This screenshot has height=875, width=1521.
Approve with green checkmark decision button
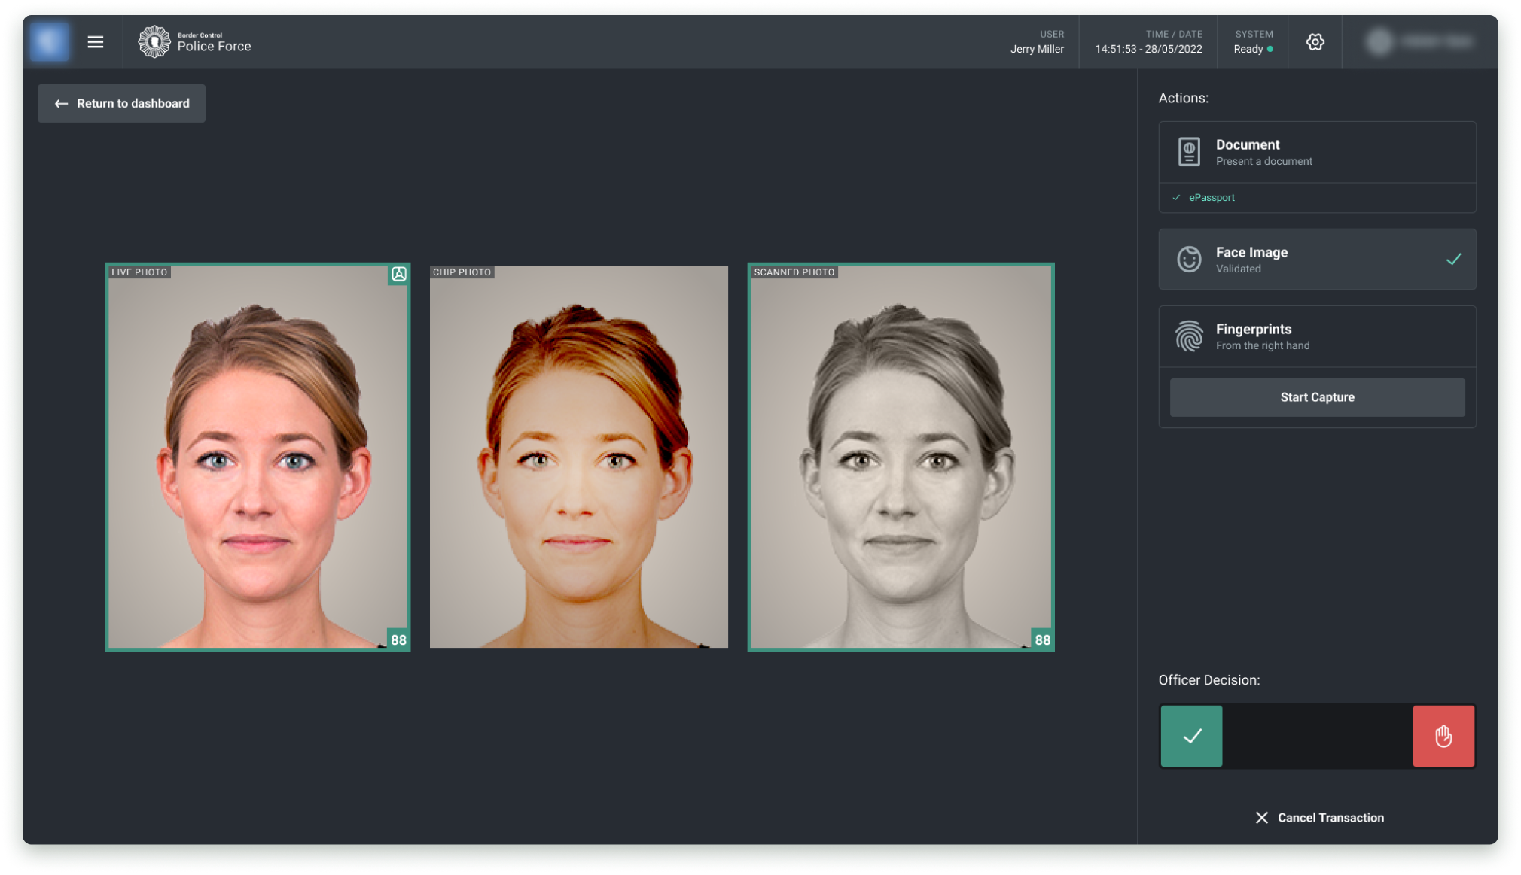(1191, 736)
